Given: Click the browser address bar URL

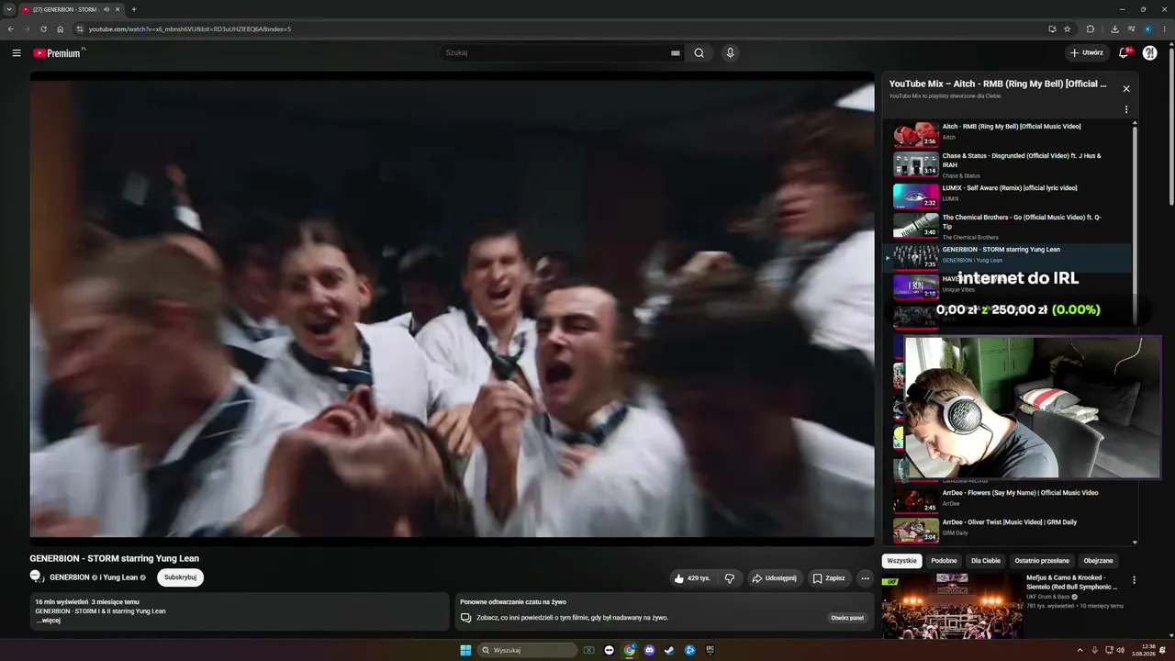Looking at the screenshot, I should click(190, 29).
